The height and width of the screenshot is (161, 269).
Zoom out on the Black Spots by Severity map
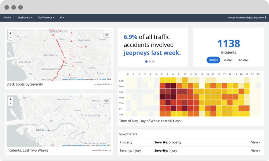[x=10, y=38]
